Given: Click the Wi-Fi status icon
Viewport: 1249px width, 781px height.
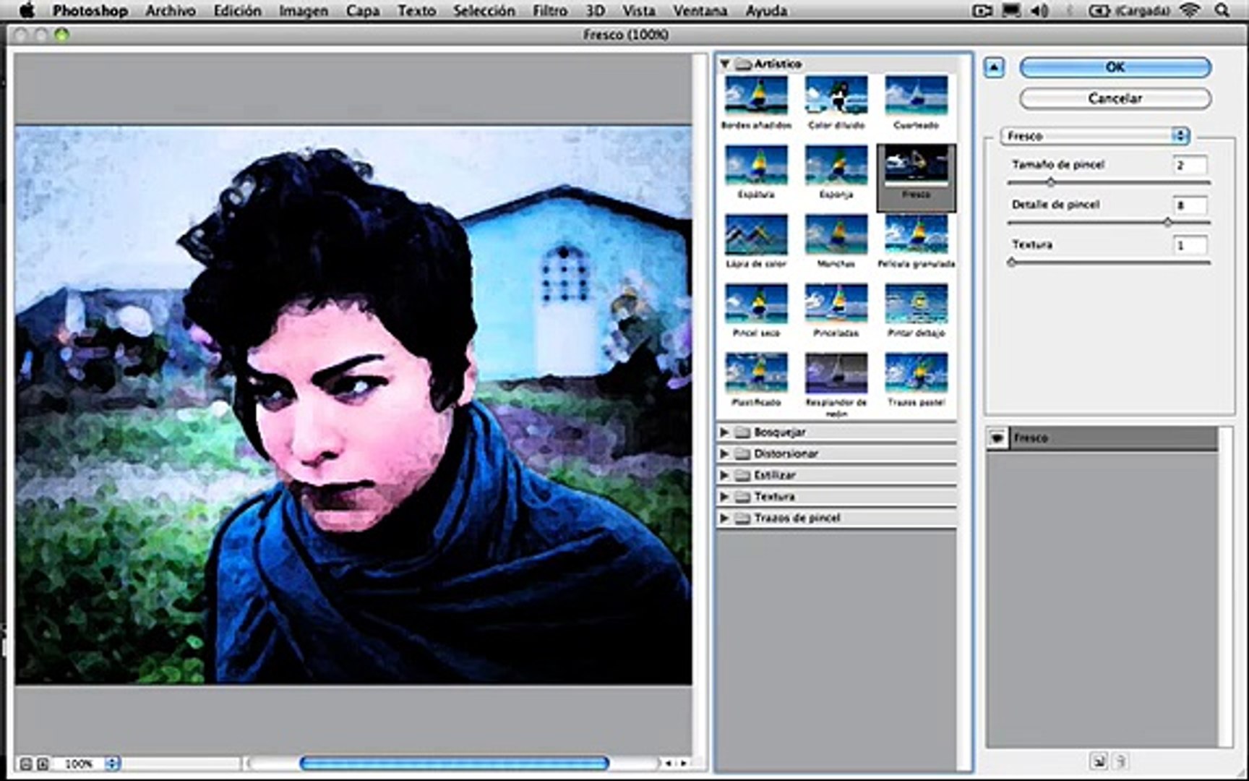Looking at the screenshot, I should [1189, 11].
